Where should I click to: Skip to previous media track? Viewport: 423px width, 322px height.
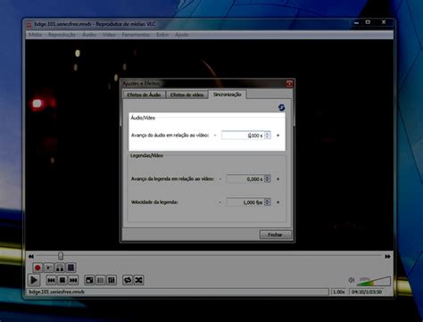pos(51,280)
